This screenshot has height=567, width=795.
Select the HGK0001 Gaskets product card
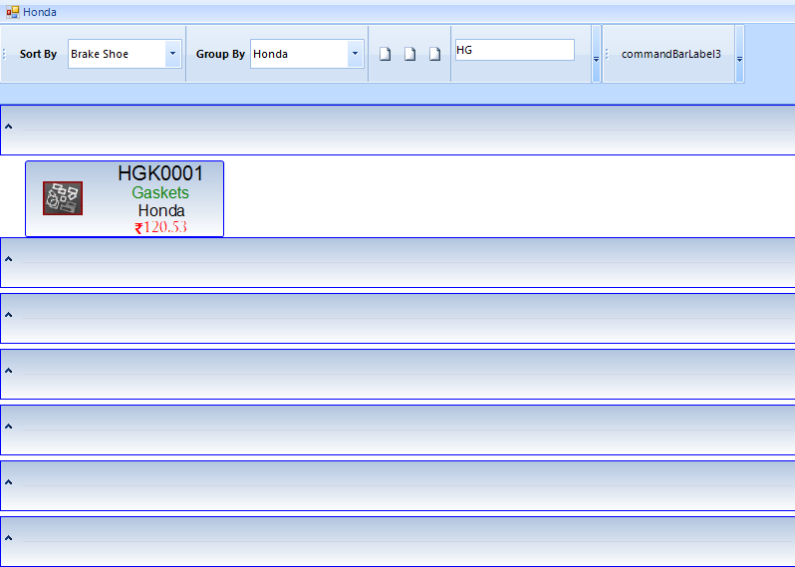pos(125,199)
